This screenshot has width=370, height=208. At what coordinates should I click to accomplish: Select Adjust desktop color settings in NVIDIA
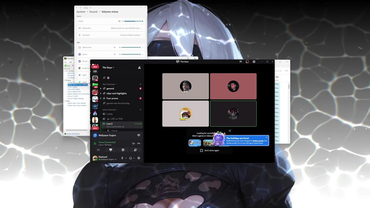click(x=77, y=85)
